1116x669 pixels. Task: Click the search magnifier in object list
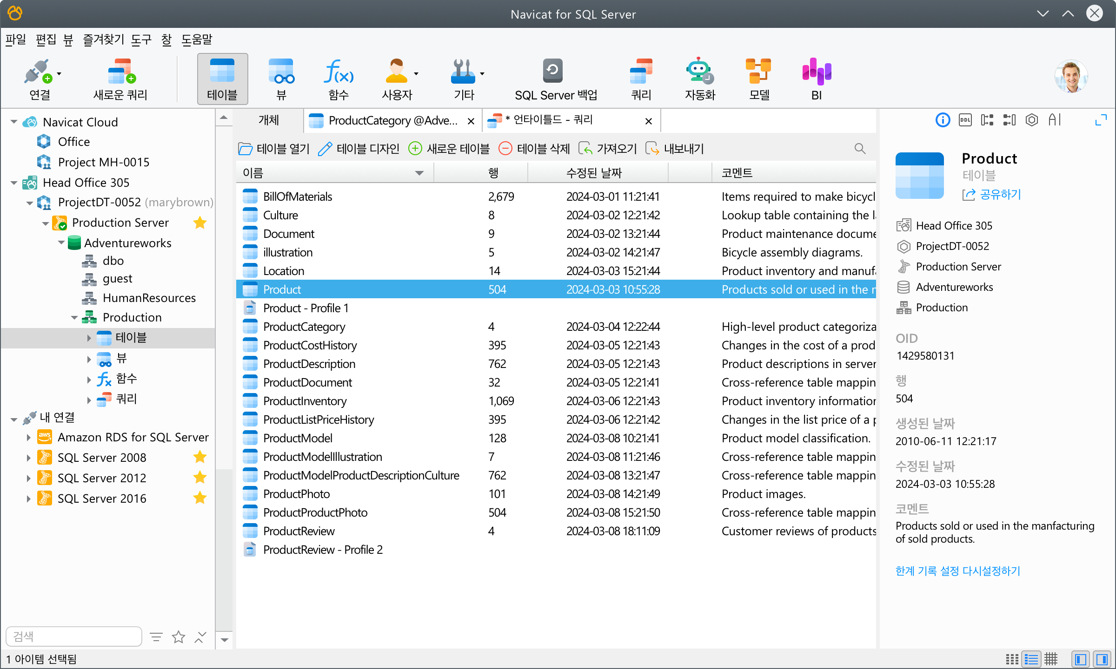pos(860,149)
